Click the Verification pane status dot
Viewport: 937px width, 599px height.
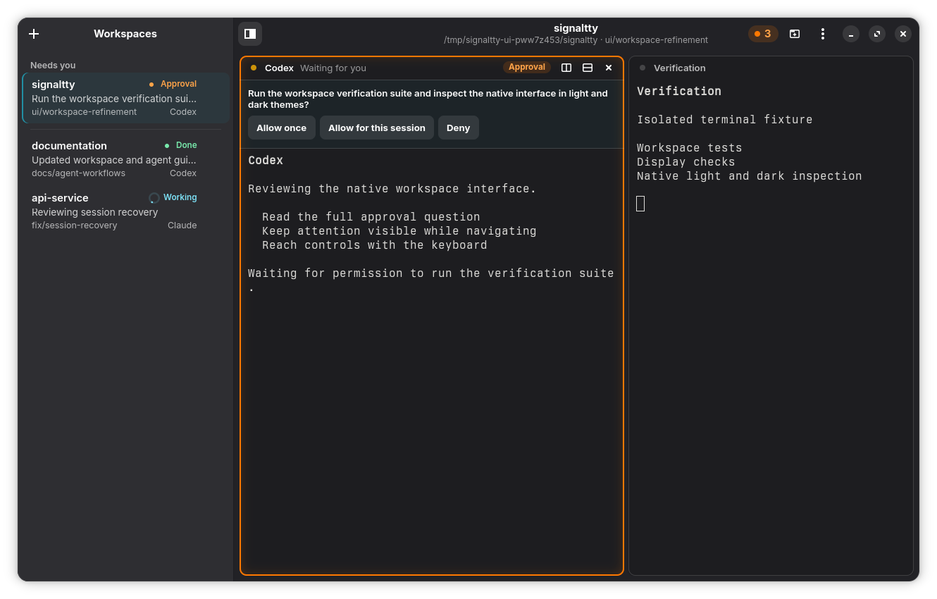click(x=643, y=68)
